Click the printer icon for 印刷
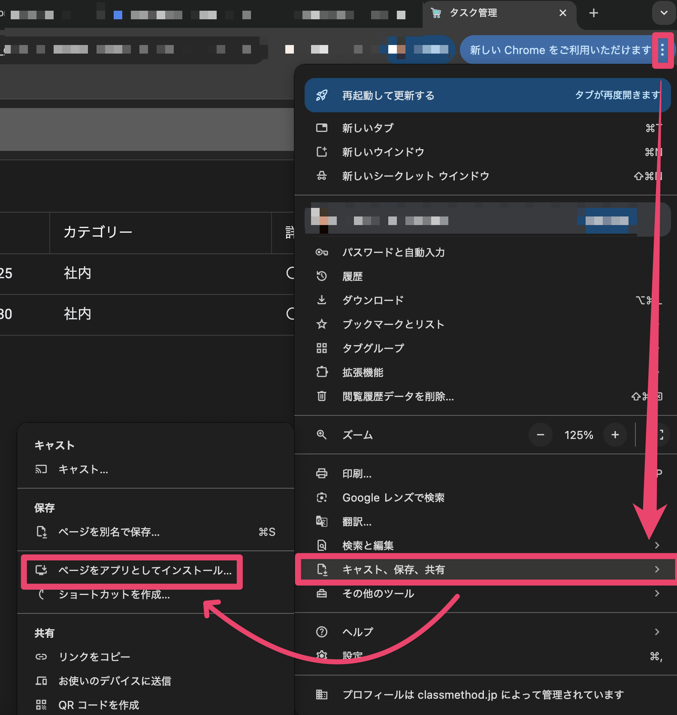677x715 pixels. [x=322, y=473]
